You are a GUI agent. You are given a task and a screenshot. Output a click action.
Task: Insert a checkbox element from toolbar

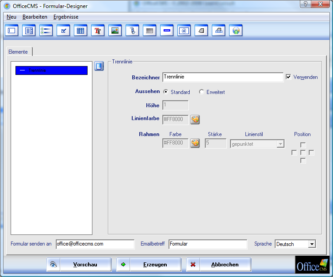[63, 31]
